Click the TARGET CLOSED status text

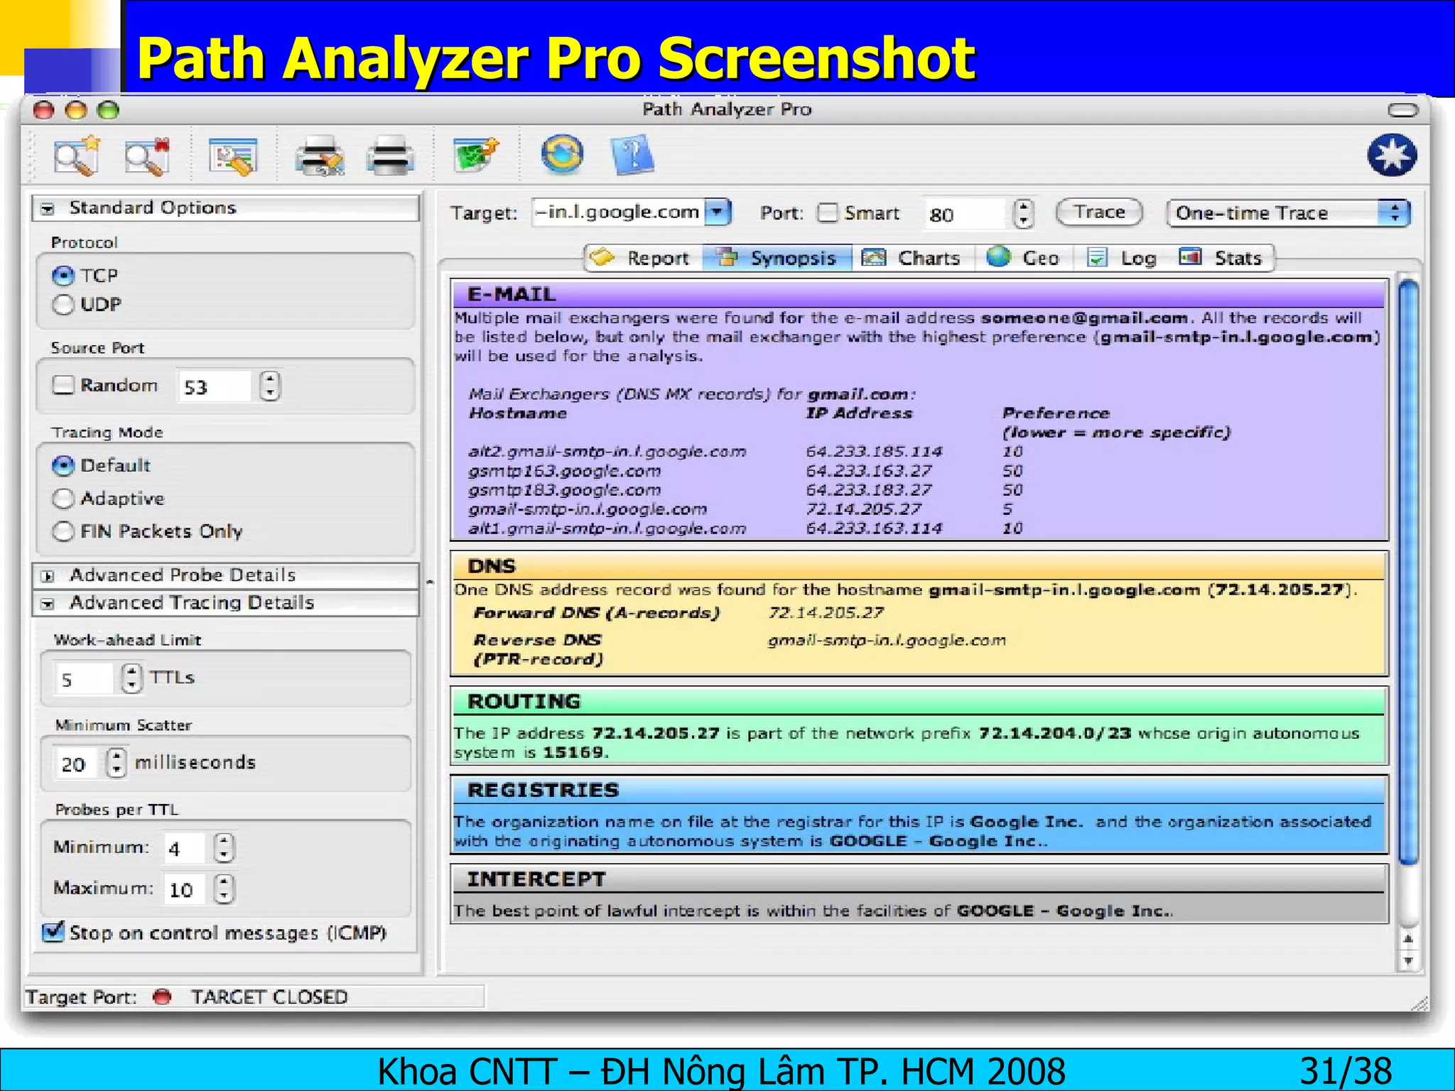269,997
